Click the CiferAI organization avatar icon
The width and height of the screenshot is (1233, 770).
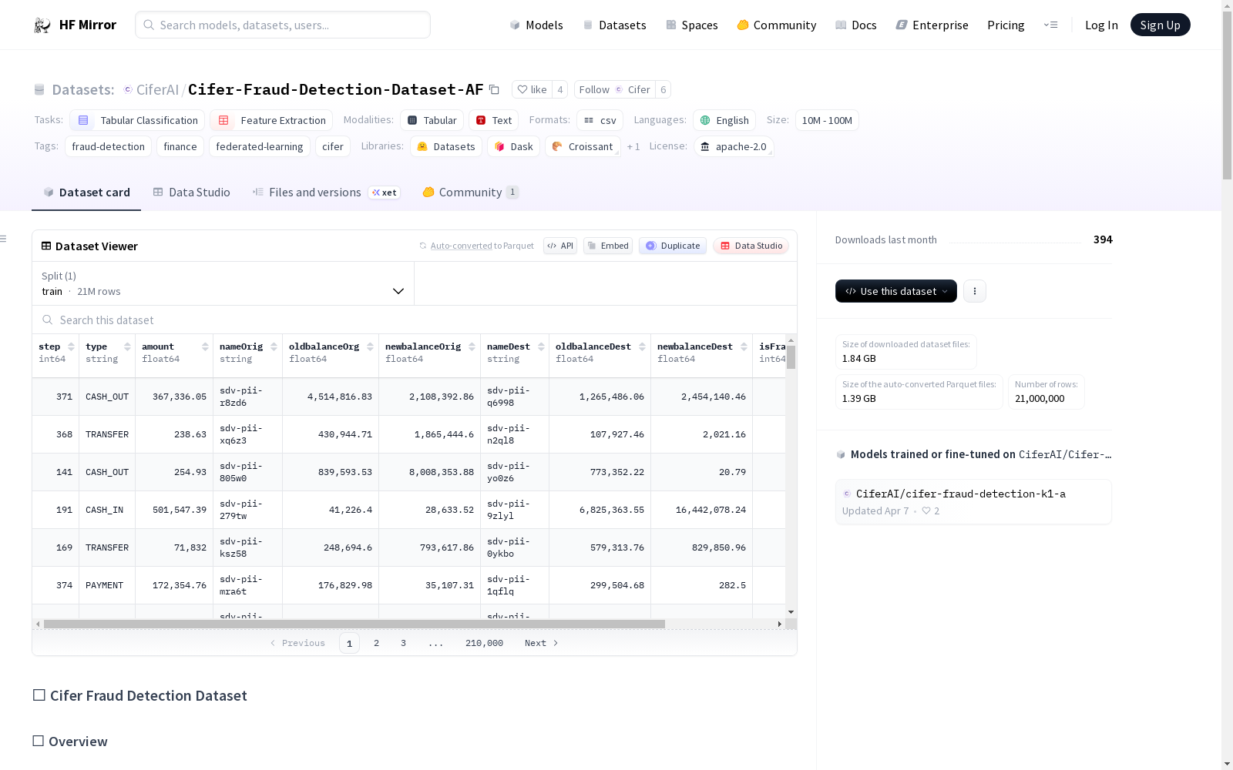click(x=128, y=89)
